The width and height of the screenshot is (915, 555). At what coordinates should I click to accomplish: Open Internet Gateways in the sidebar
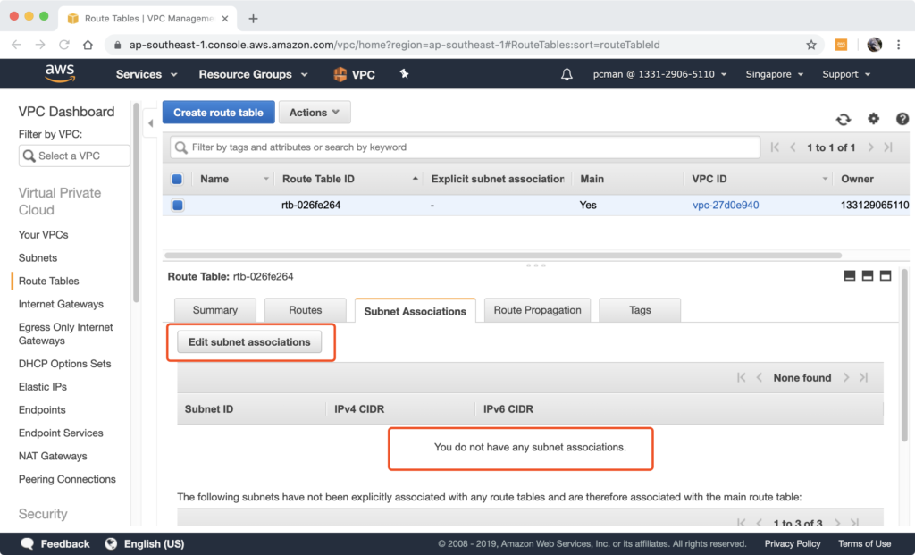coord(61,304)
